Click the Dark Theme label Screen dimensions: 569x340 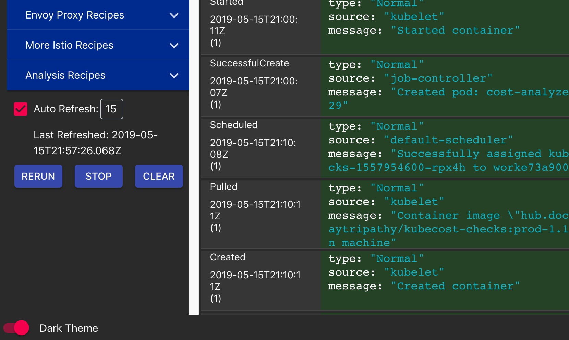(x=69, y=328)
